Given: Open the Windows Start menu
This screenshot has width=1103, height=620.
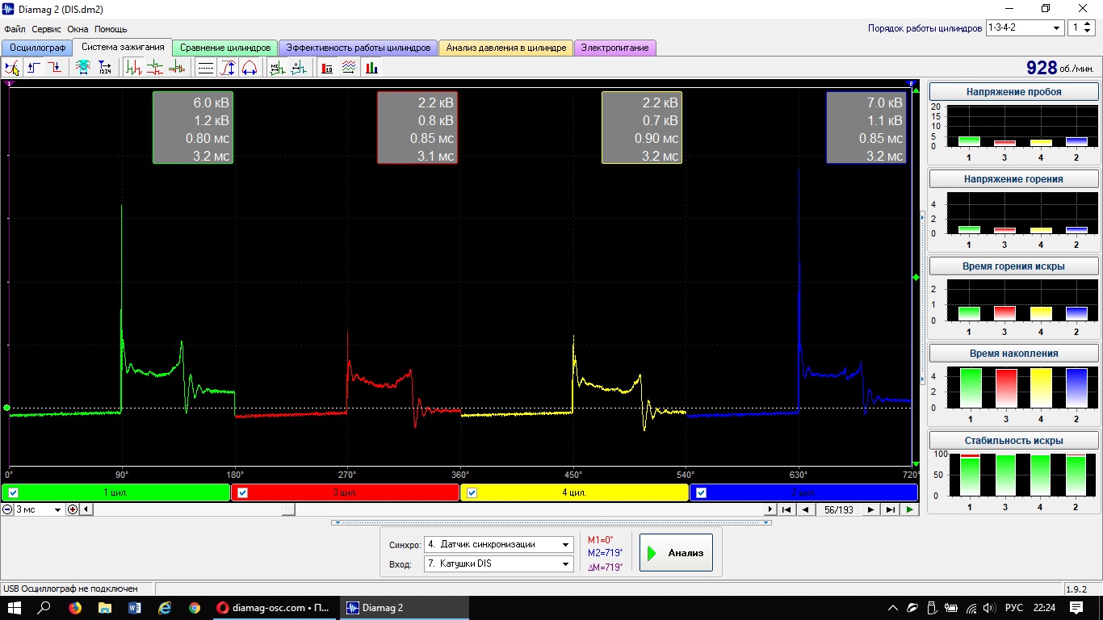Looking at the screenshot, I should (x=15, y=607).
